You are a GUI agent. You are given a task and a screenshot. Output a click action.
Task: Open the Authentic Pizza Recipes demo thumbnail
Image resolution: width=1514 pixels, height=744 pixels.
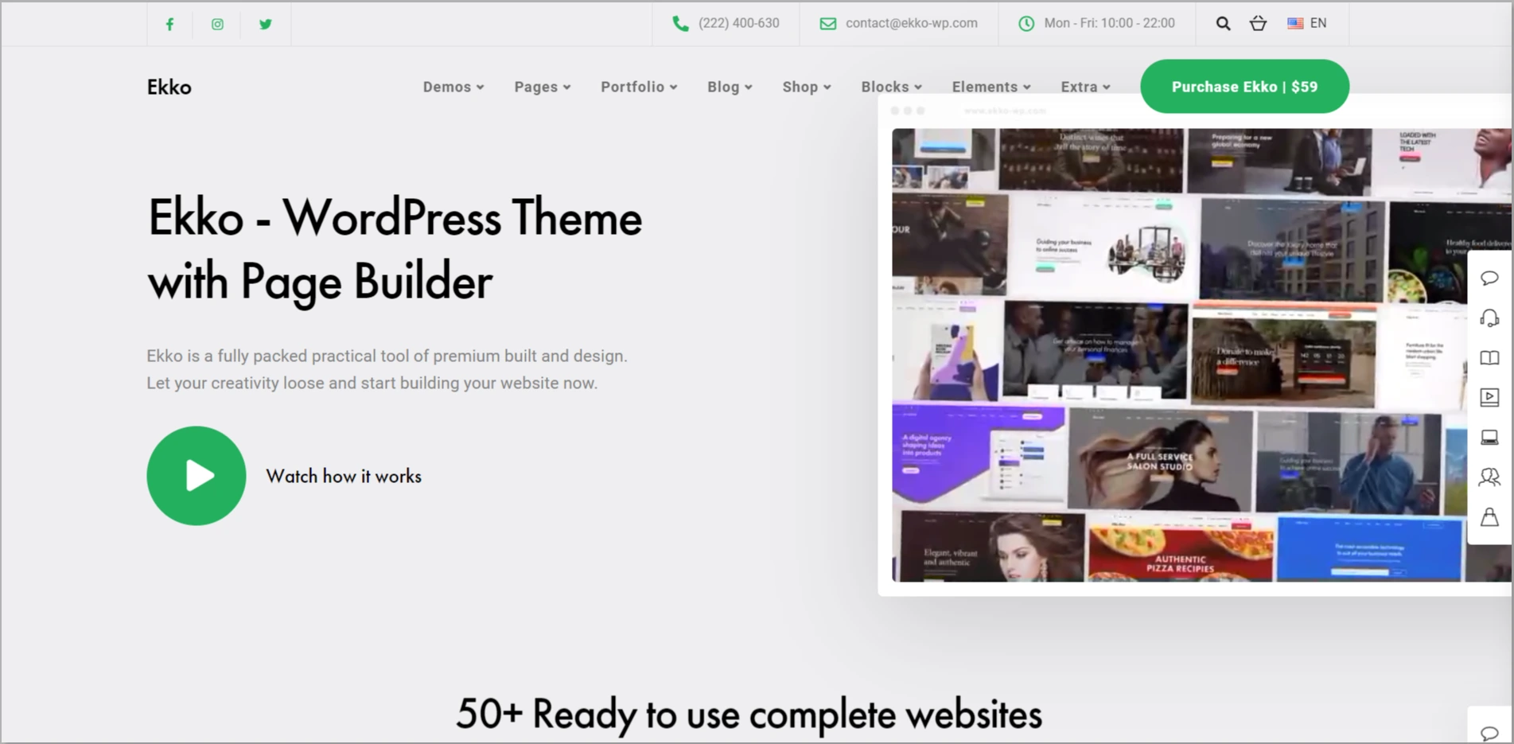click(x=1181, y=549)
